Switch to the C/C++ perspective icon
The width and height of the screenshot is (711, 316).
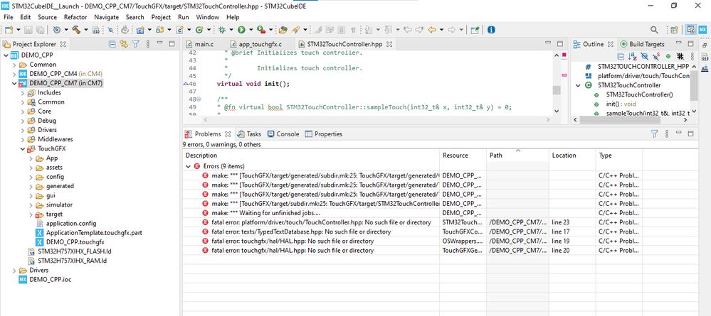point(691,30)
